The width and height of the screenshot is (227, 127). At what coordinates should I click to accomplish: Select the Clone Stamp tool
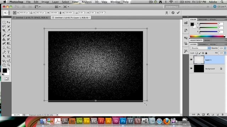(x=4, y=39)
